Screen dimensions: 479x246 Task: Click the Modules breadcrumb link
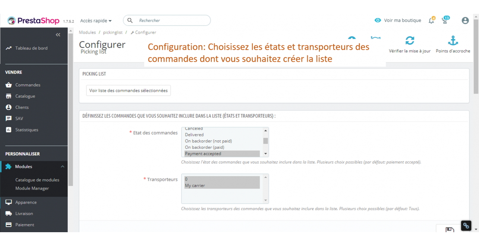click(x=87, y=32)
